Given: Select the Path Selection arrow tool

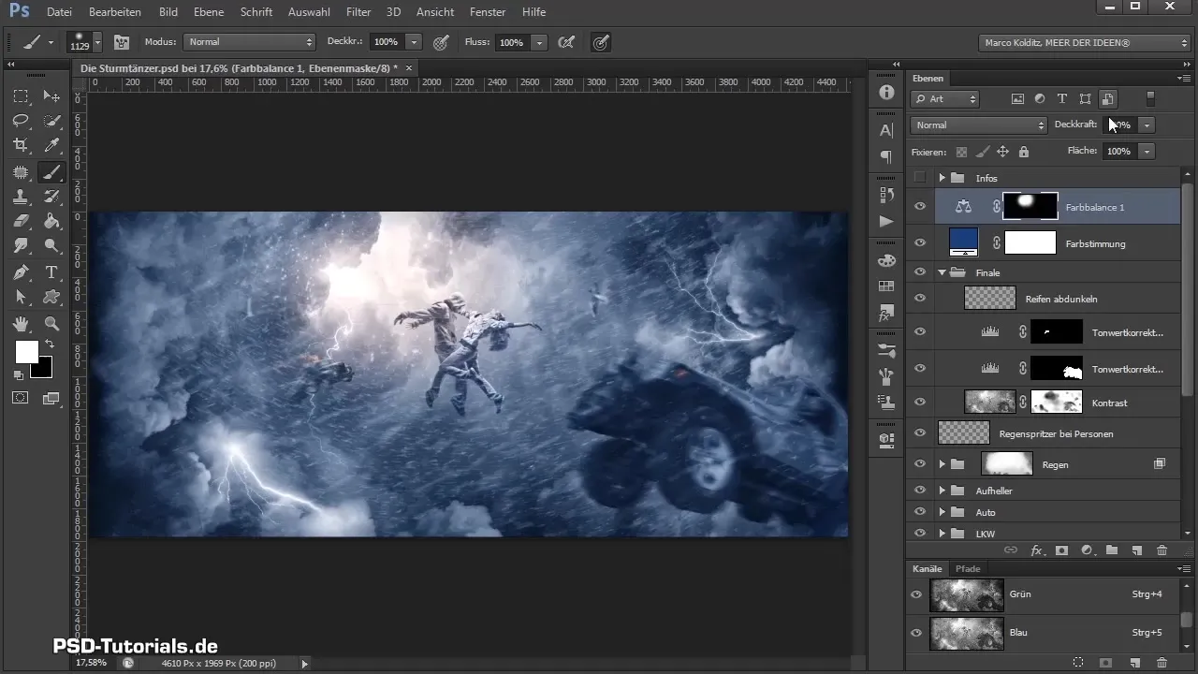Looking at the screenshot, I should tap(21, 298).
